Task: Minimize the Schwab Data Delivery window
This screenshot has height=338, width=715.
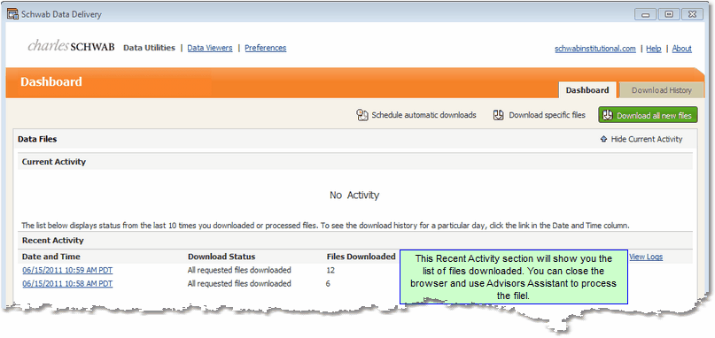Action: (x=645, y=14)
